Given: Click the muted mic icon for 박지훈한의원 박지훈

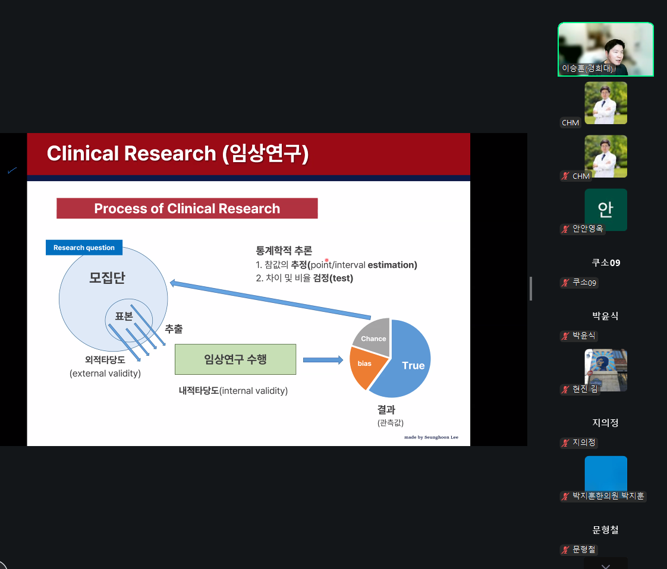Looking at the screenshot, I should (x=566, y=496).
